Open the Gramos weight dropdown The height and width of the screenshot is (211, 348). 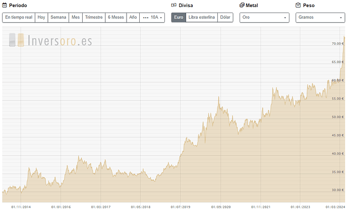click(x=320, y=17)
